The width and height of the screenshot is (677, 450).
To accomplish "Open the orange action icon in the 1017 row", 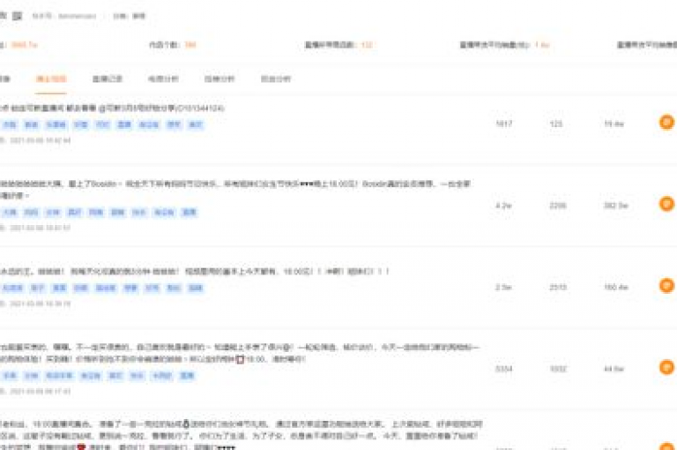I will point(666,123).
